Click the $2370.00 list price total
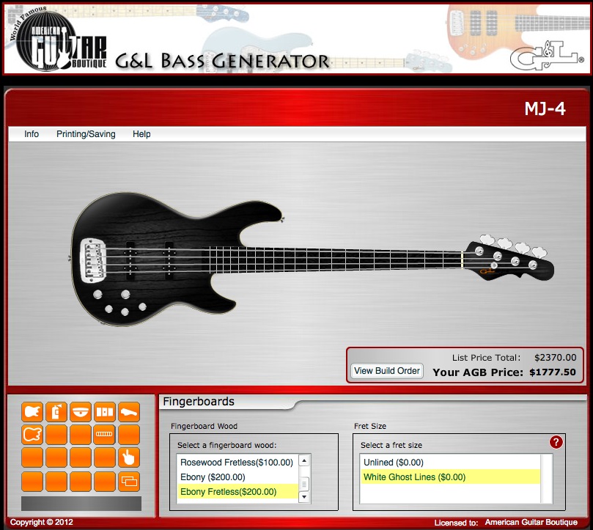Viewport: 593px width, 530px height. tap(555, 358)
